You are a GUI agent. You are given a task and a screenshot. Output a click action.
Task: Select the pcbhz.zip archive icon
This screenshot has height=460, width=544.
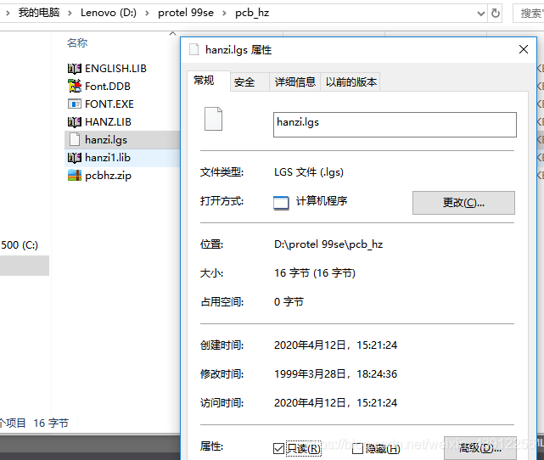tap(74, 175)
